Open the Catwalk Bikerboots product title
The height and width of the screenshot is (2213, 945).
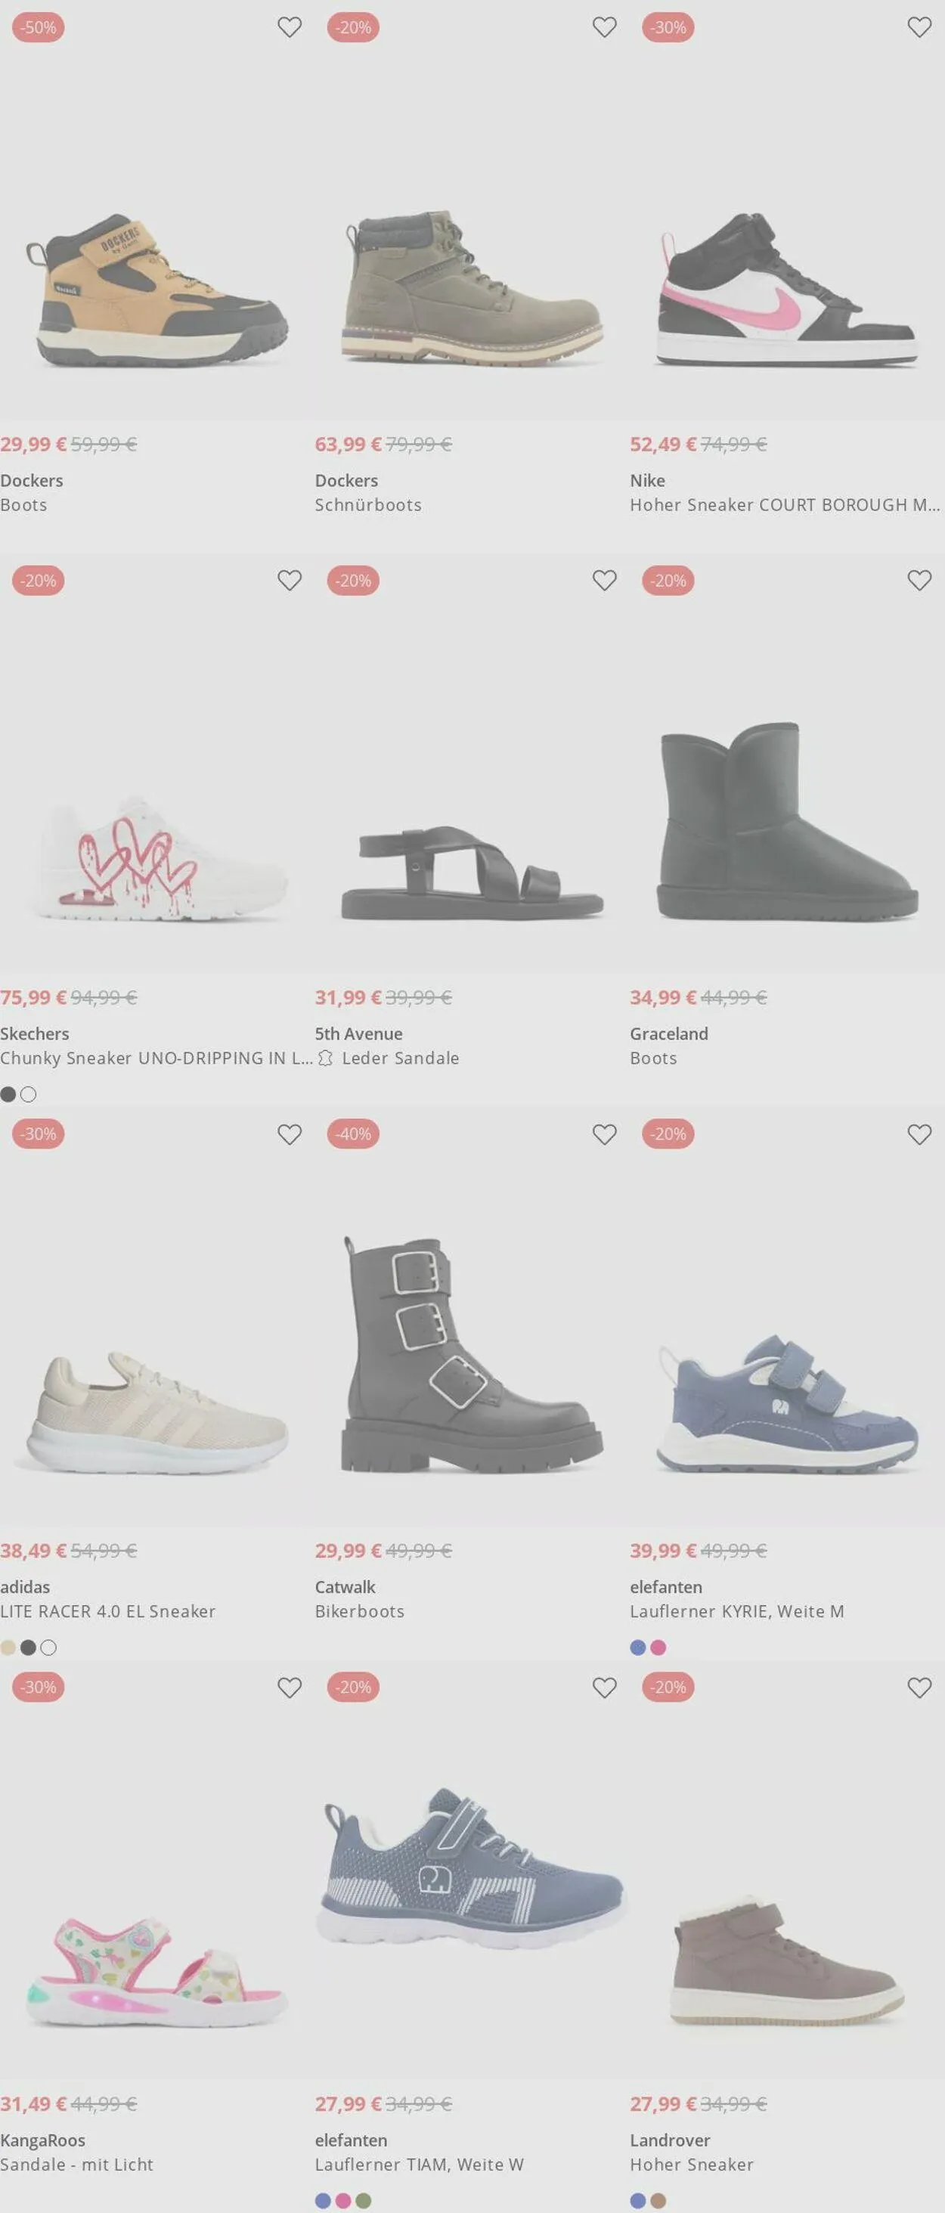[x=359, y=1612]
